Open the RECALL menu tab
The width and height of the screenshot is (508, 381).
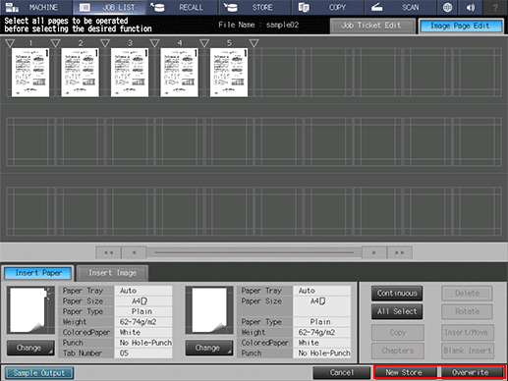(182, 7)
